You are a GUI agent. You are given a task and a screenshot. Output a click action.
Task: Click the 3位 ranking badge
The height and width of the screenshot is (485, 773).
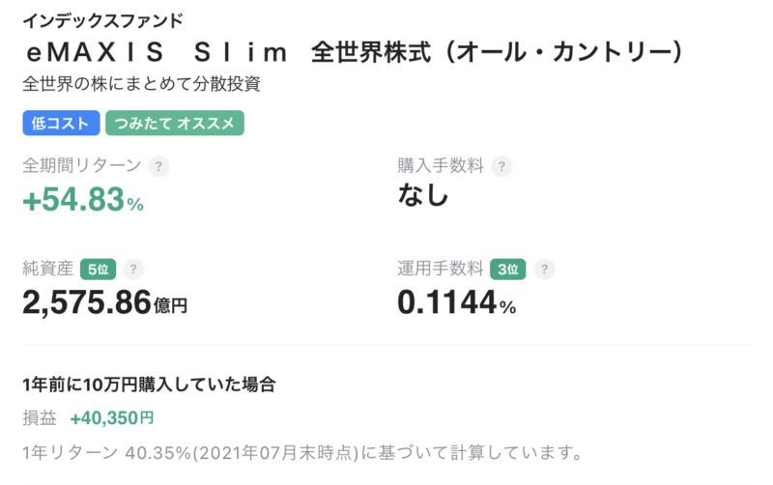tap(508, 270)
